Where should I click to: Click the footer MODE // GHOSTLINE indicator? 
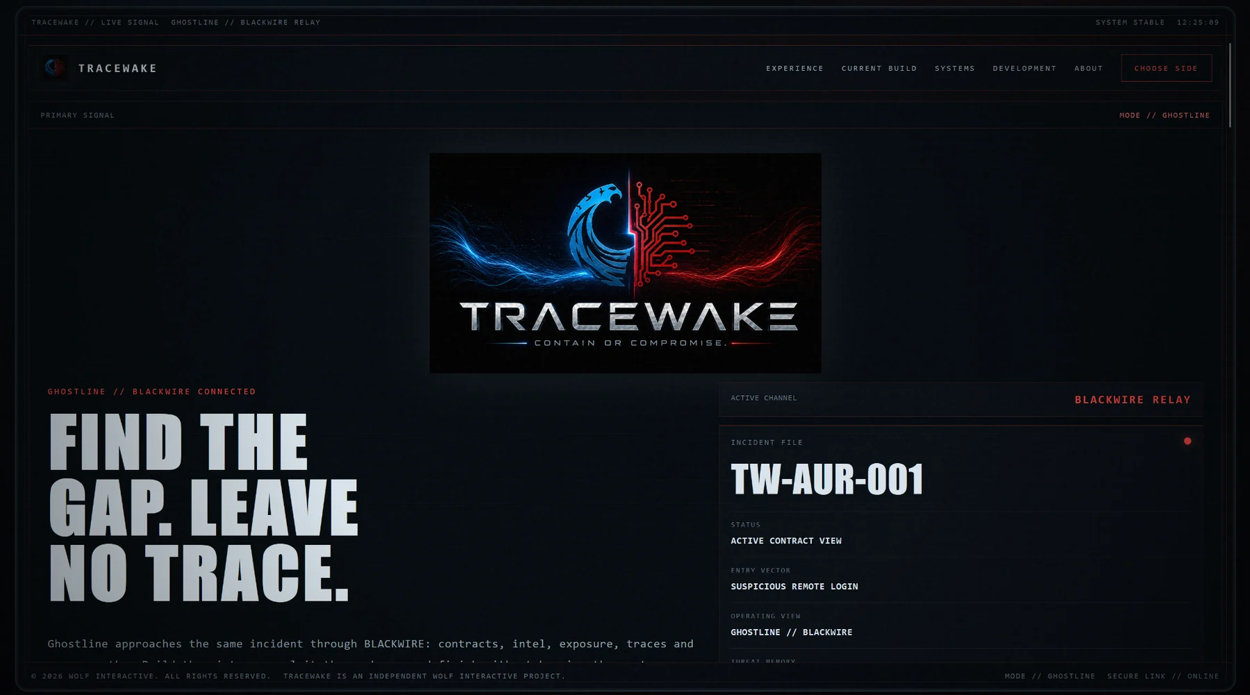pyautogui.click(x=1050, y=676)
